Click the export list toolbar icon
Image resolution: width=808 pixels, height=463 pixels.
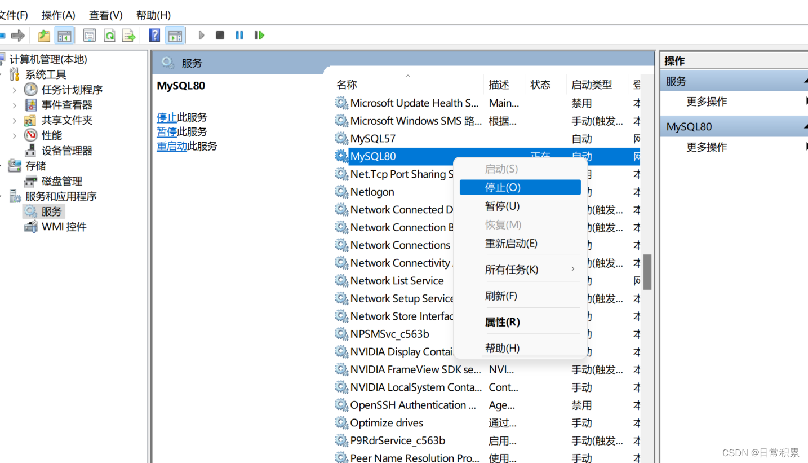click(x=129, y=36)
